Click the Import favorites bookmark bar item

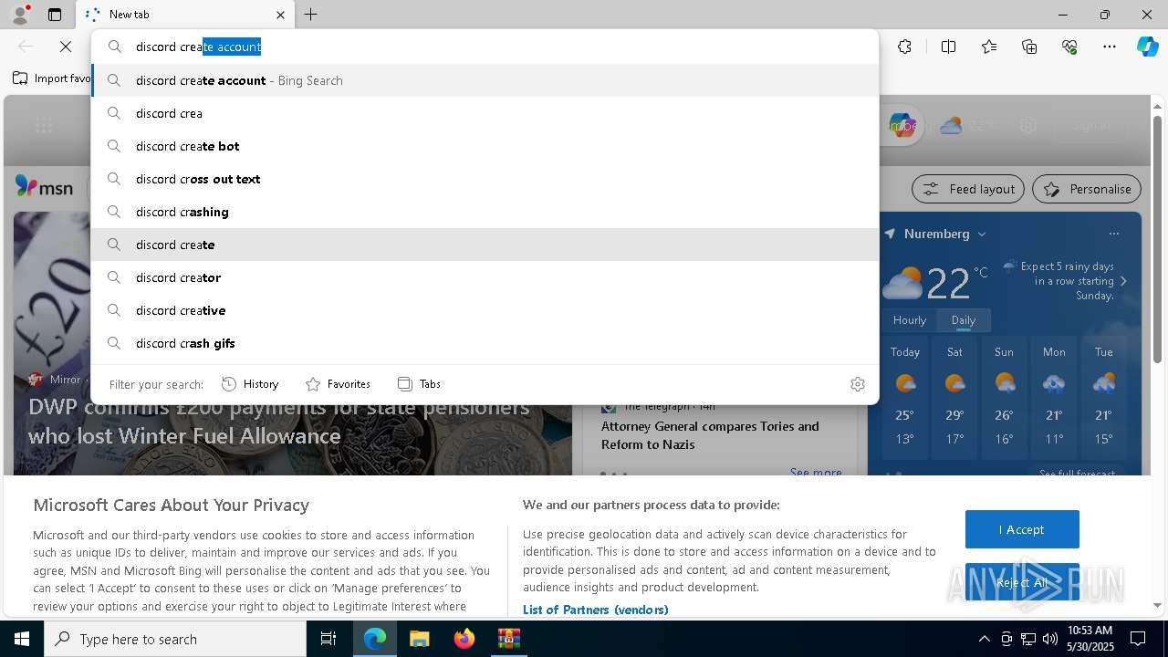point(52,78)
